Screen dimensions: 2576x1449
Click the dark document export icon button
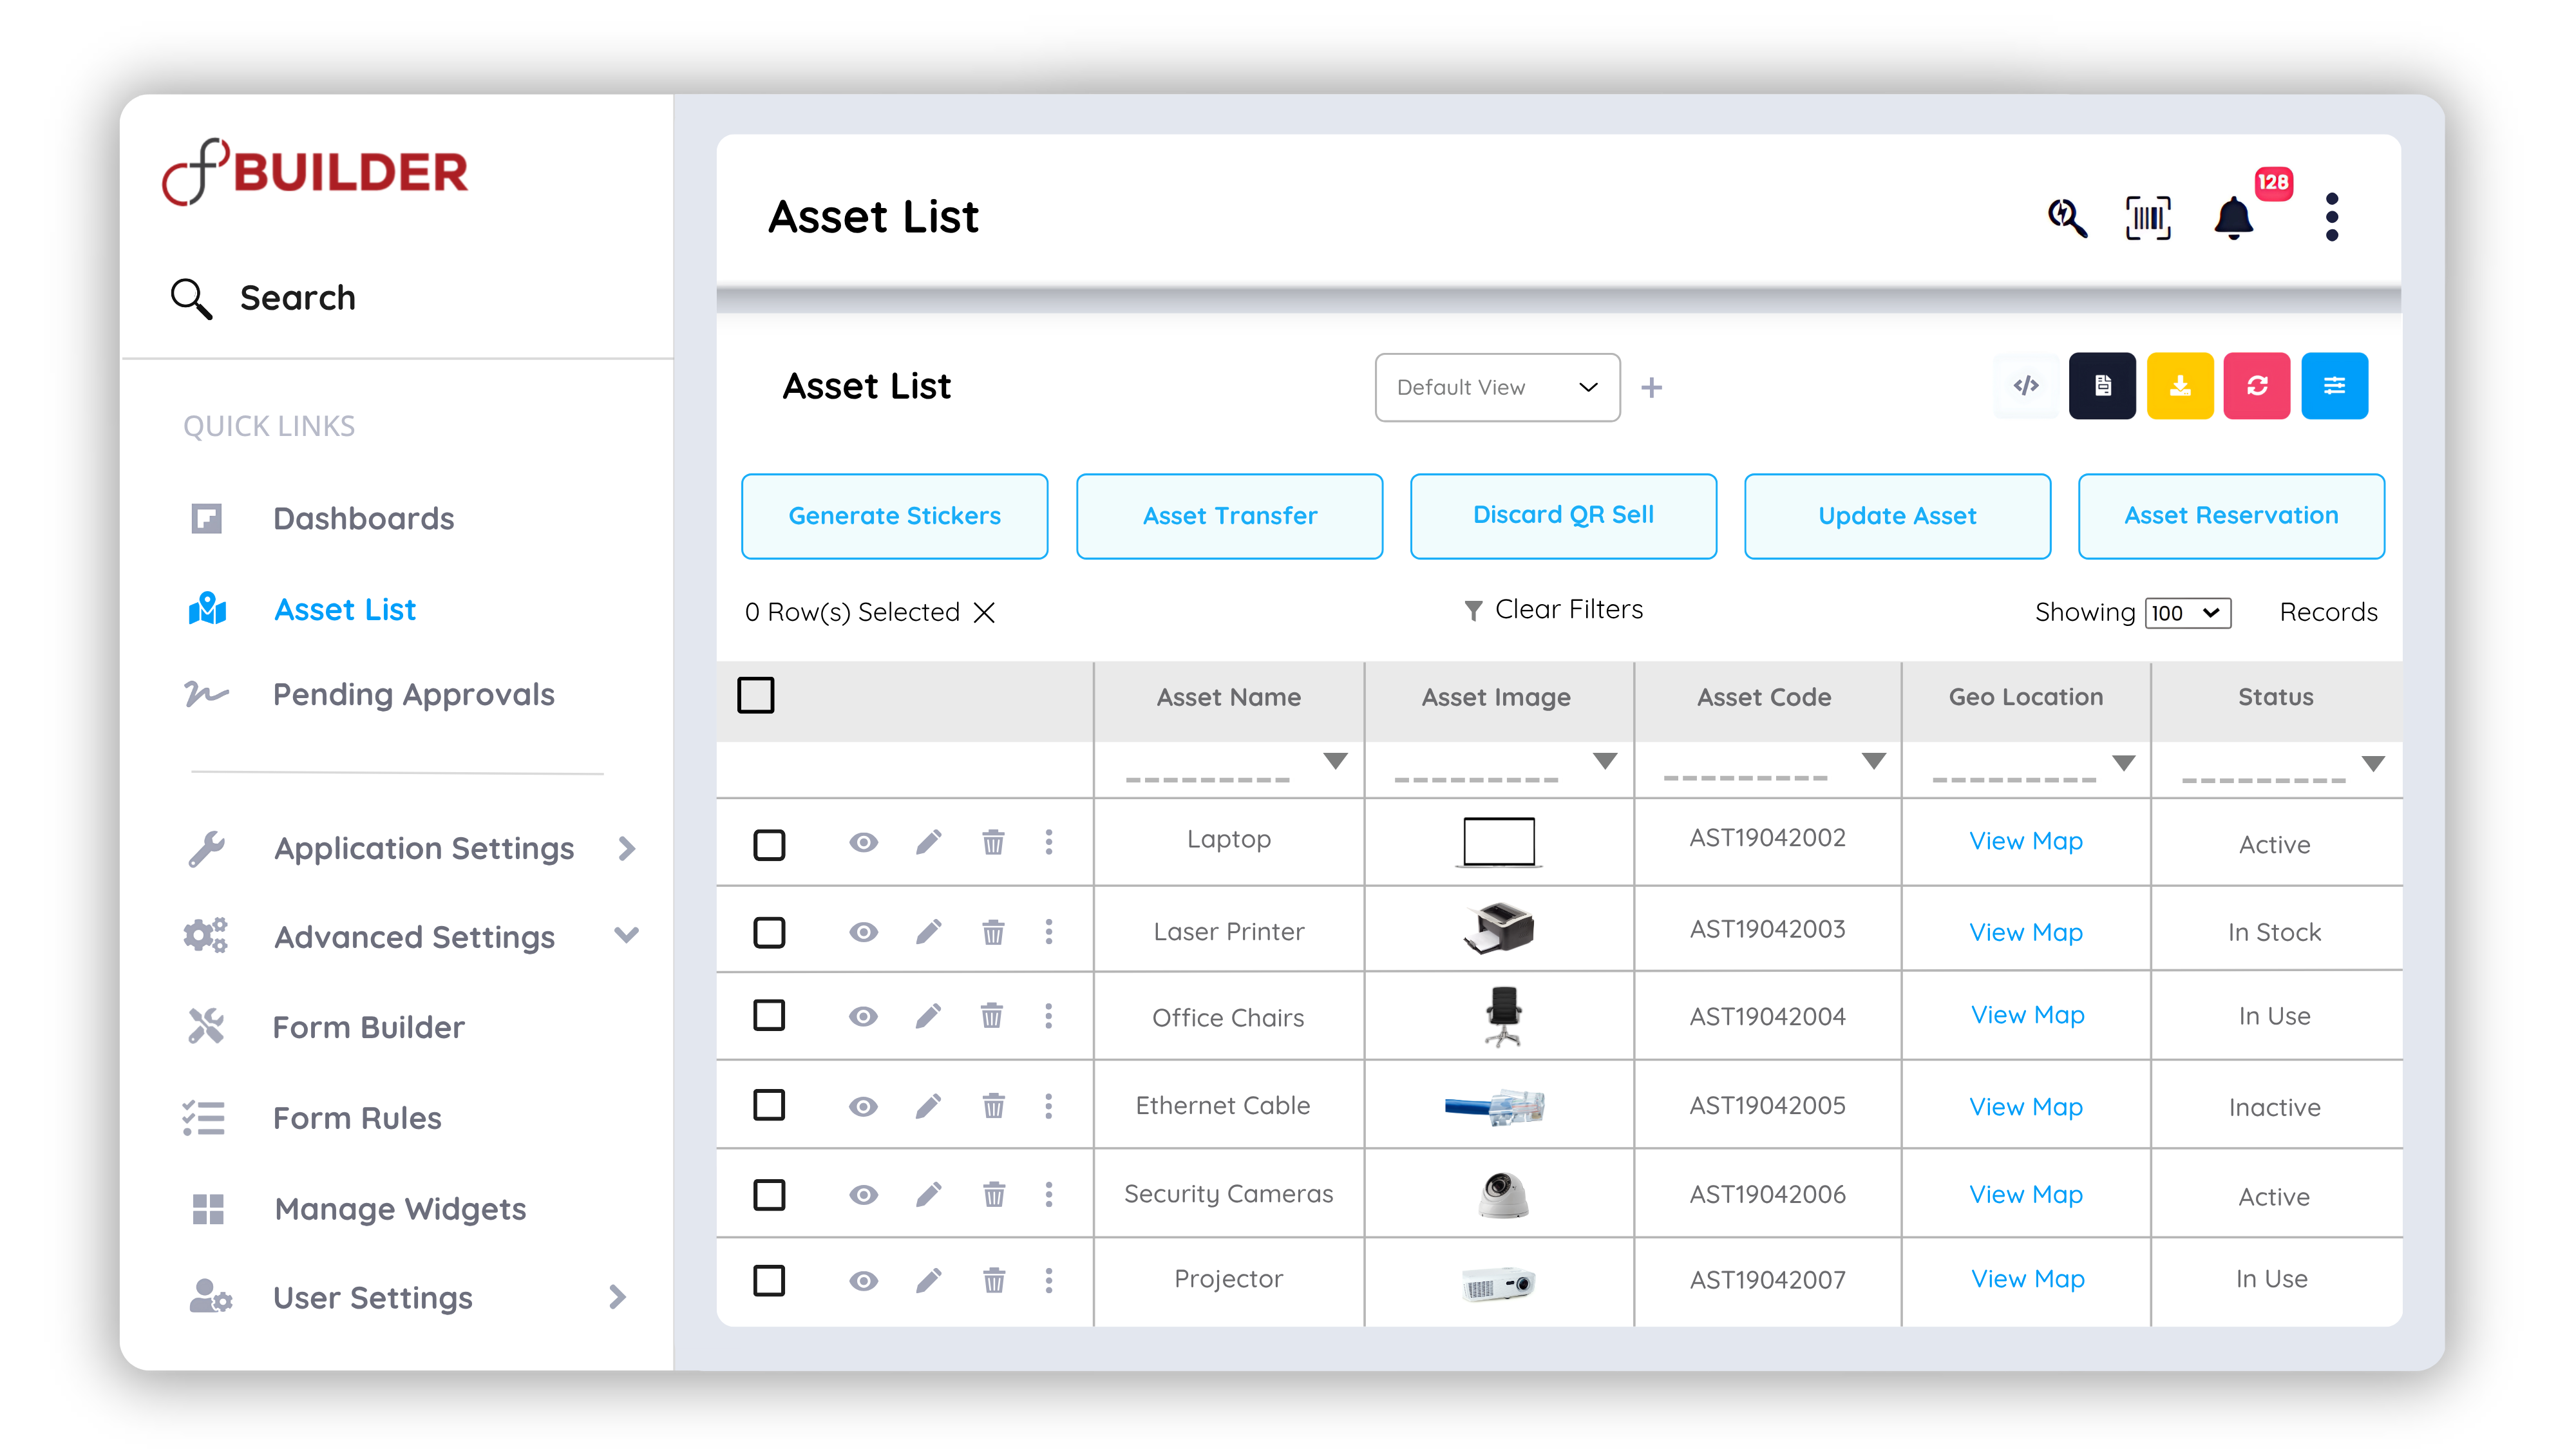click(2102, 386)
